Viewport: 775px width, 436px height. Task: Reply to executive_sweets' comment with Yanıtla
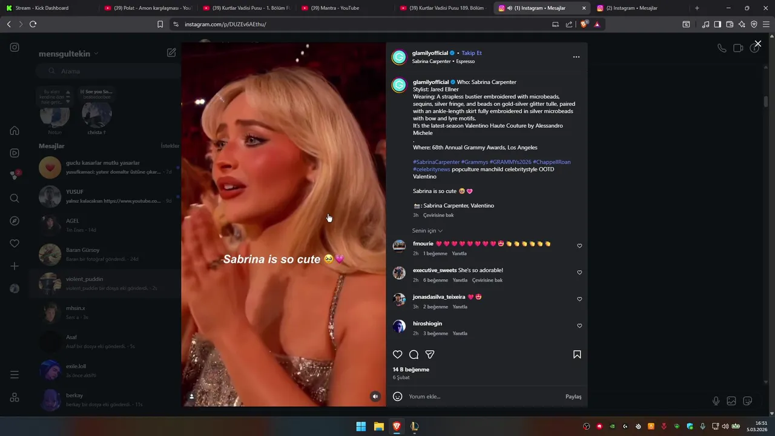click(460, 280)
